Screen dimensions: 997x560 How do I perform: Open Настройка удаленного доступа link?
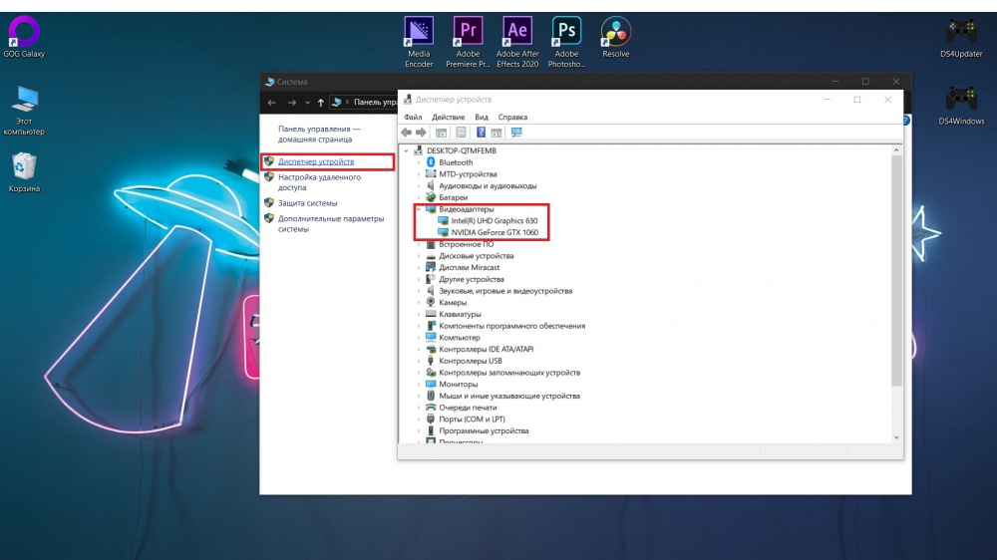click(319, 182)
